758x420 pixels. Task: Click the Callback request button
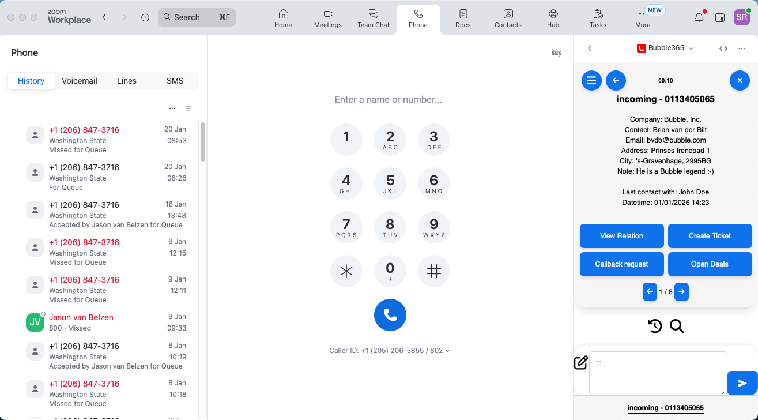click(621, 264)
